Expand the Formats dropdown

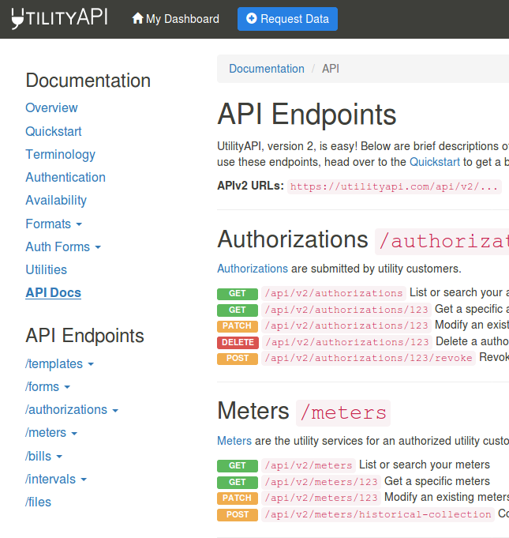[54, 224]
